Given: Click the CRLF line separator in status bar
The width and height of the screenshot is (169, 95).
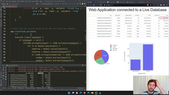Looking at the screenshot, I should [59, 90].
